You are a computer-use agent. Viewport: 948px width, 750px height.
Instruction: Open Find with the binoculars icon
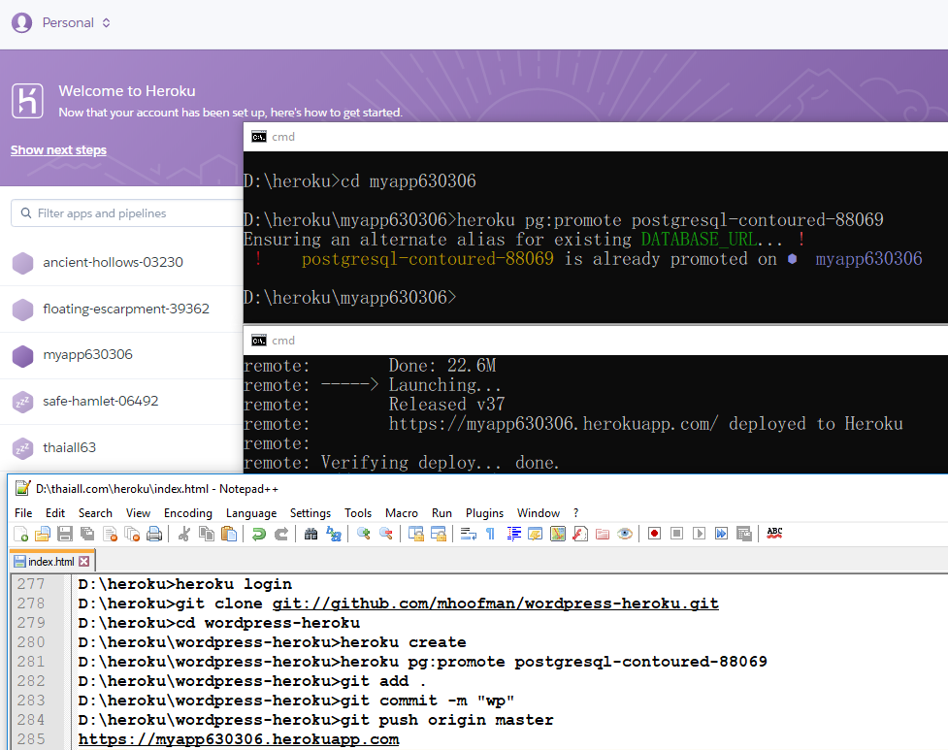point(311,534)
